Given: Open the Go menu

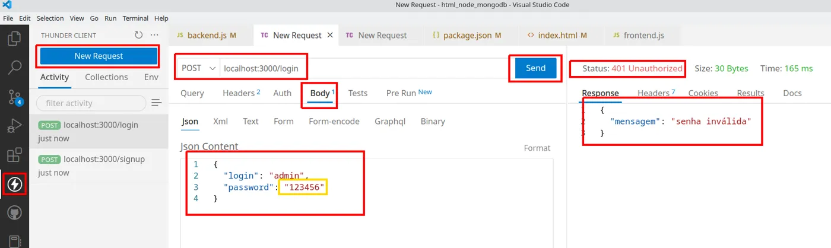Looking at the screenshot, I should (94, 18).
